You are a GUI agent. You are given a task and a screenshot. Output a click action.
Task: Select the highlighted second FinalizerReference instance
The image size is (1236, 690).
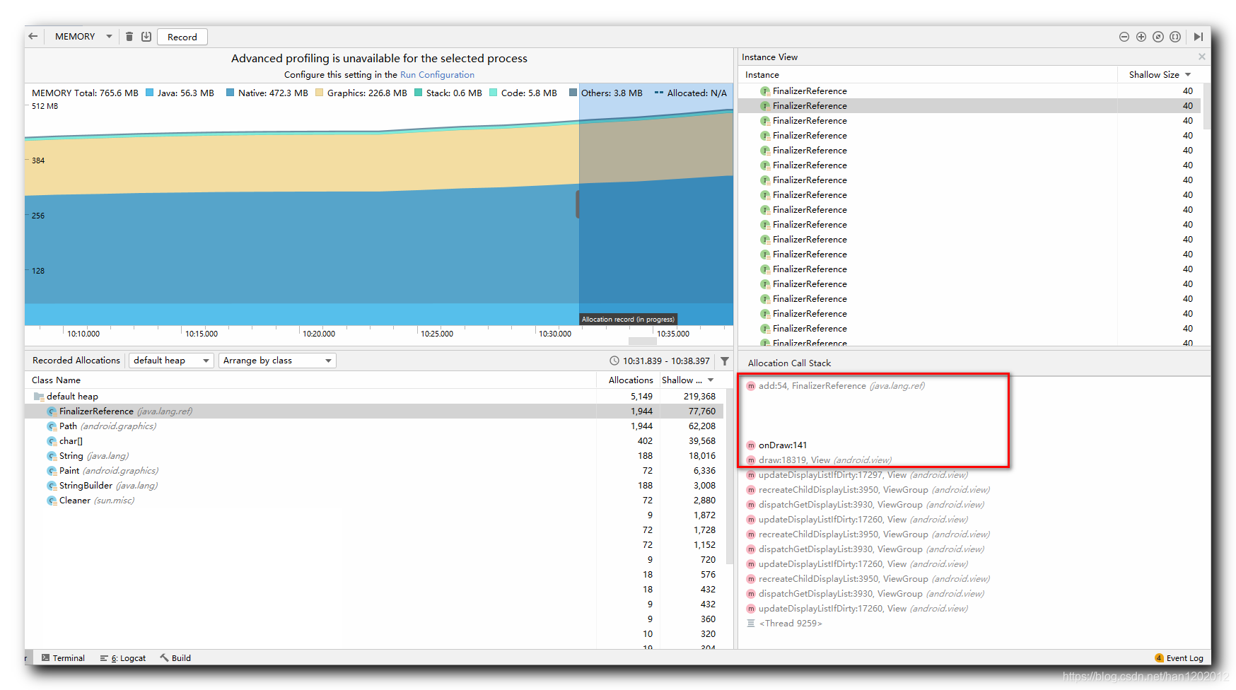click(970, 105)
